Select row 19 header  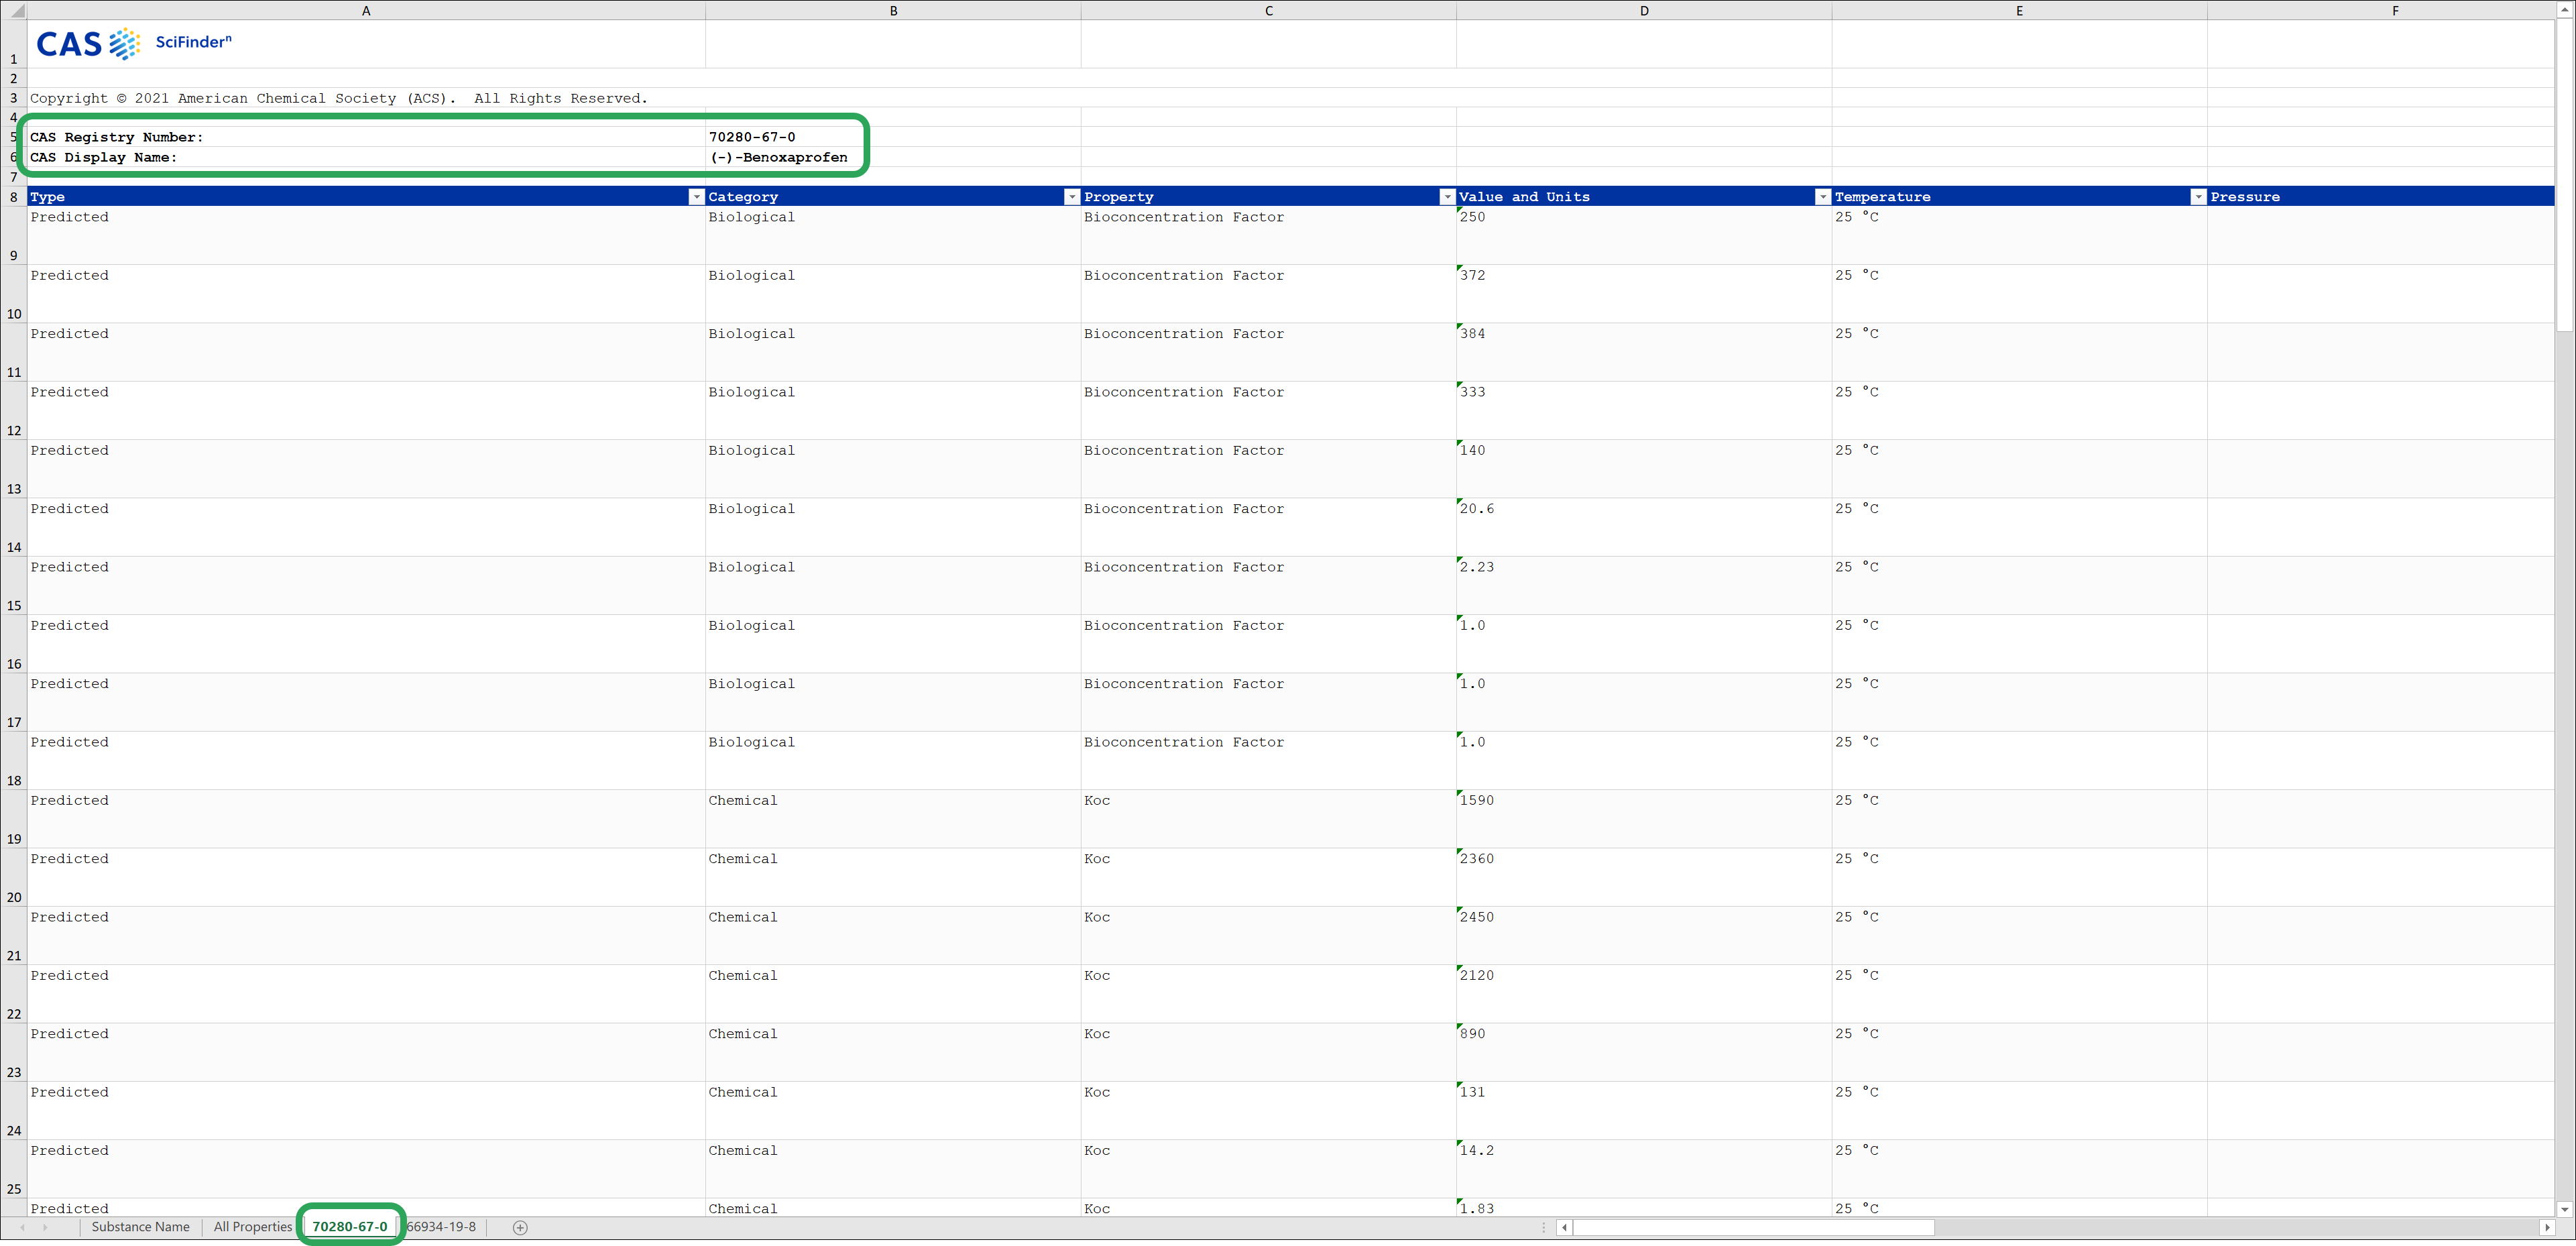click(x=14, y=819)
